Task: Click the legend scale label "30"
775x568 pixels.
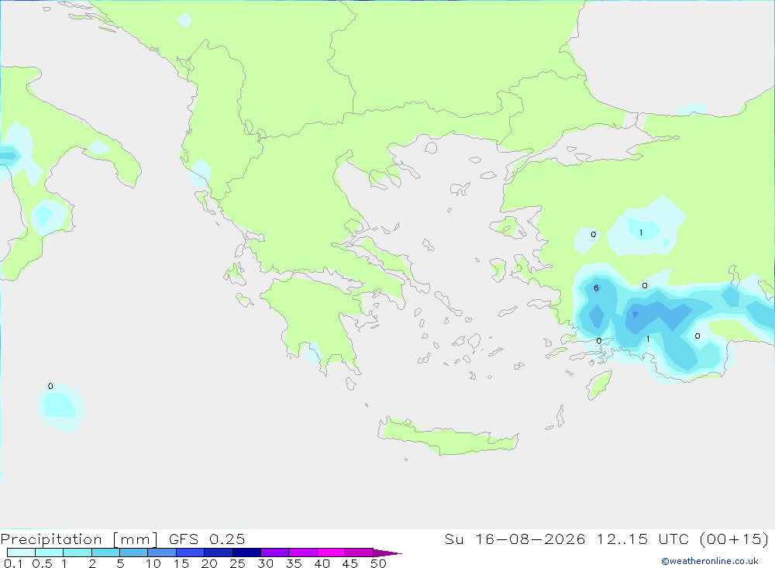Action: (265, 563)
